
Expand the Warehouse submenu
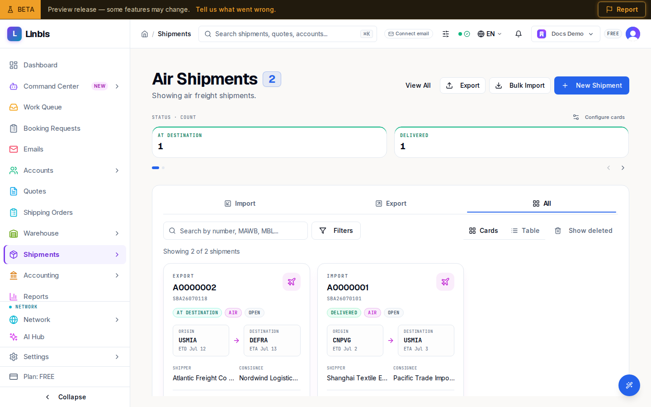click(117, 233)
